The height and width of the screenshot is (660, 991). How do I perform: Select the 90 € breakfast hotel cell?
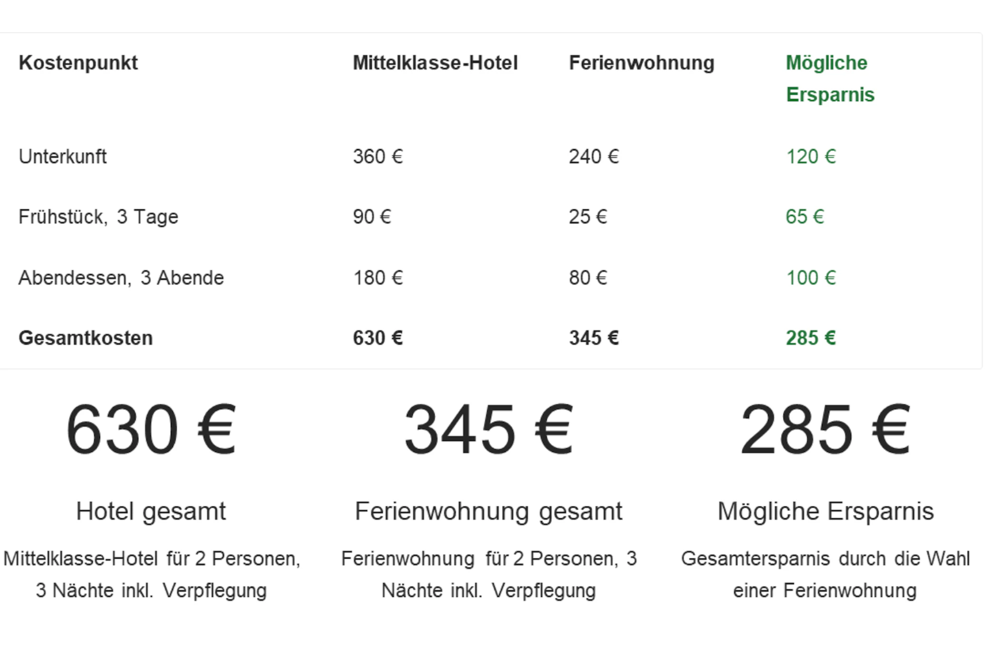point(372,217)
